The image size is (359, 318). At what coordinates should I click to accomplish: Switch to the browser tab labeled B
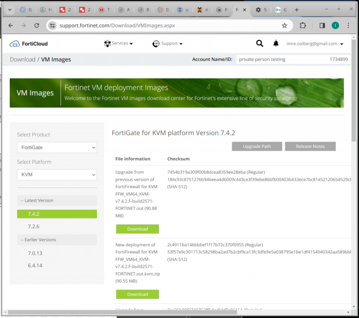coord(144,10)
